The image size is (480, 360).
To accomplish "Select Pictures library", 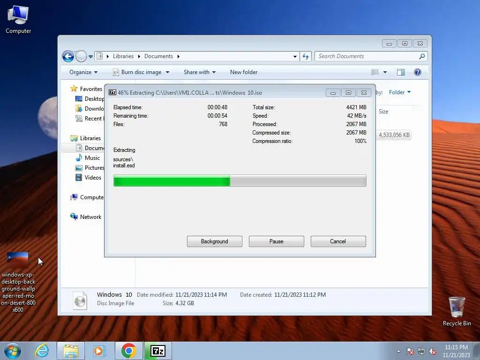I will (x=90, y=167).
